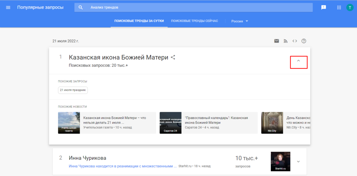The width and height of the screenshot is (357, 176).
Task: Collapse the first trend card
Action: pos(298,61)
